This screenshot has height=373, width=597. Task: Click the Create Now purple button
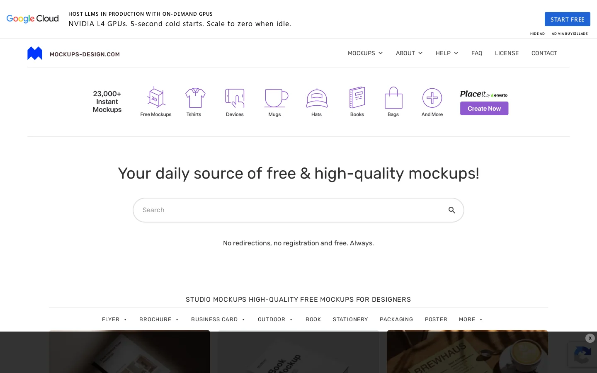tap(484, 109)
